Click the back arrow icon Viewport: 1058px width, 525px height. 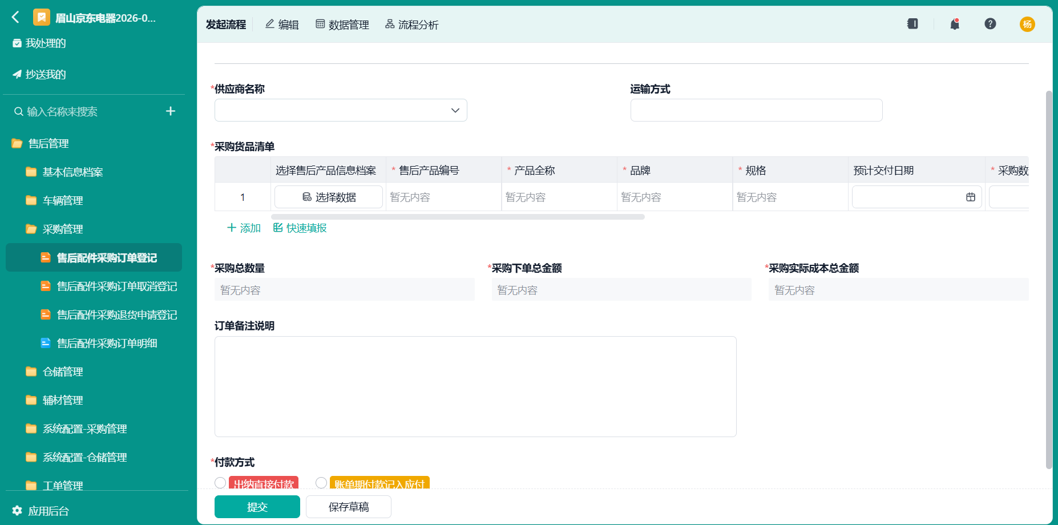point(15,17)
